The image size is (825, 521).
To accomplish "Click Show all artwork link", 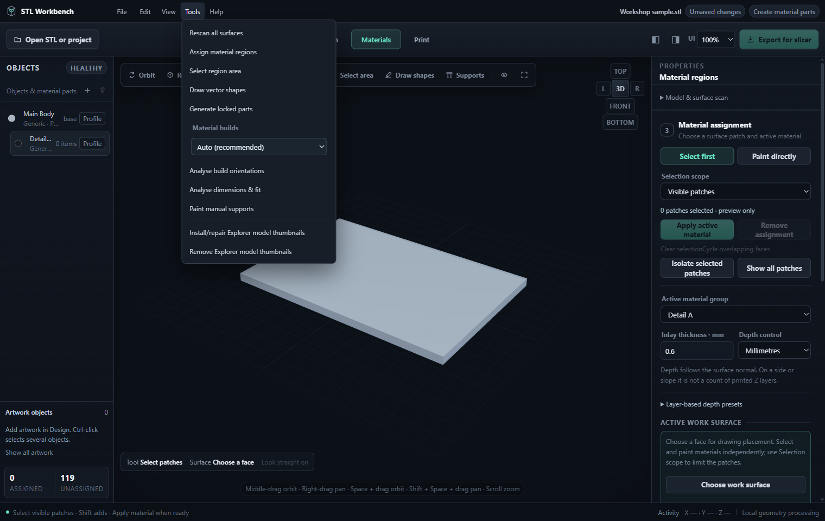I will [x=29, y=453].
